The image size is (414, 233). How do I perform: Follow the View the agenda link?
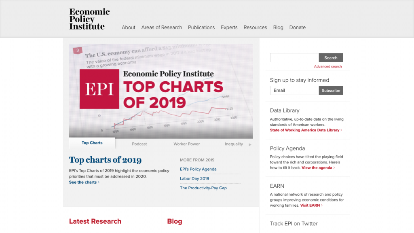coord(318,168)
